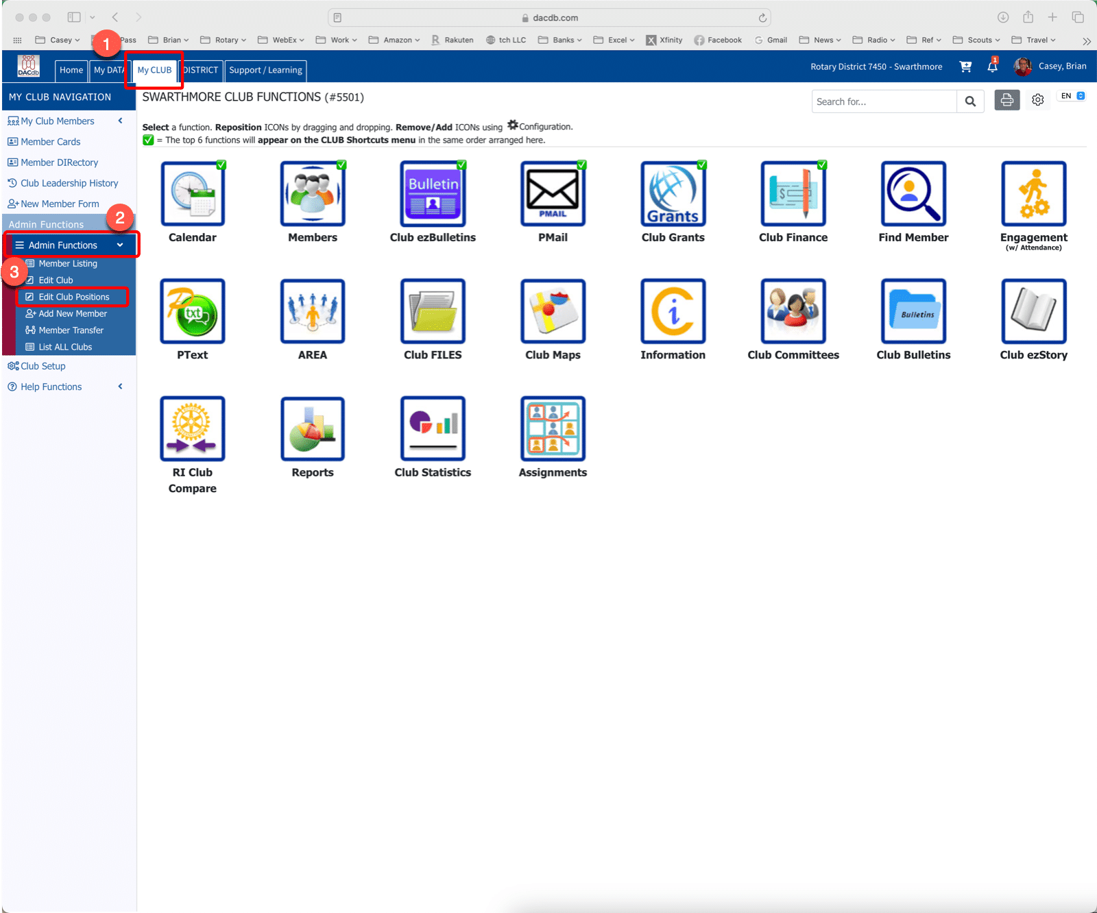Open the Information icon
Image resolution: width=1097 pixels, height=913 pixels.
pos(673,311)
